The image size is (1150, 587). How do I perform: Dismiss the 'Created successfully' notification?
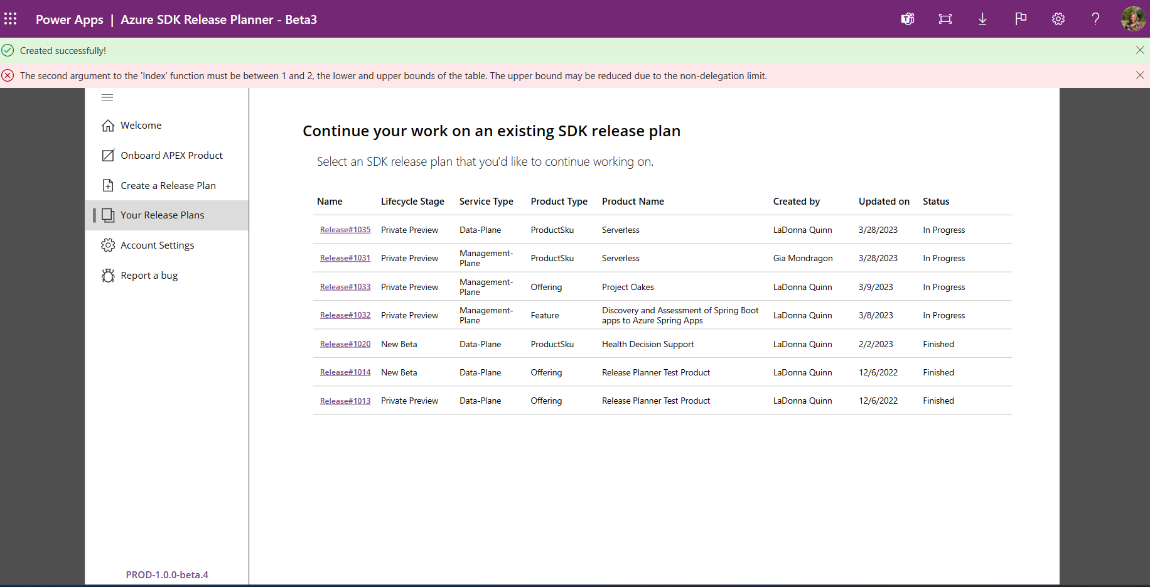pyautogui.click(x=1140, y=50)
